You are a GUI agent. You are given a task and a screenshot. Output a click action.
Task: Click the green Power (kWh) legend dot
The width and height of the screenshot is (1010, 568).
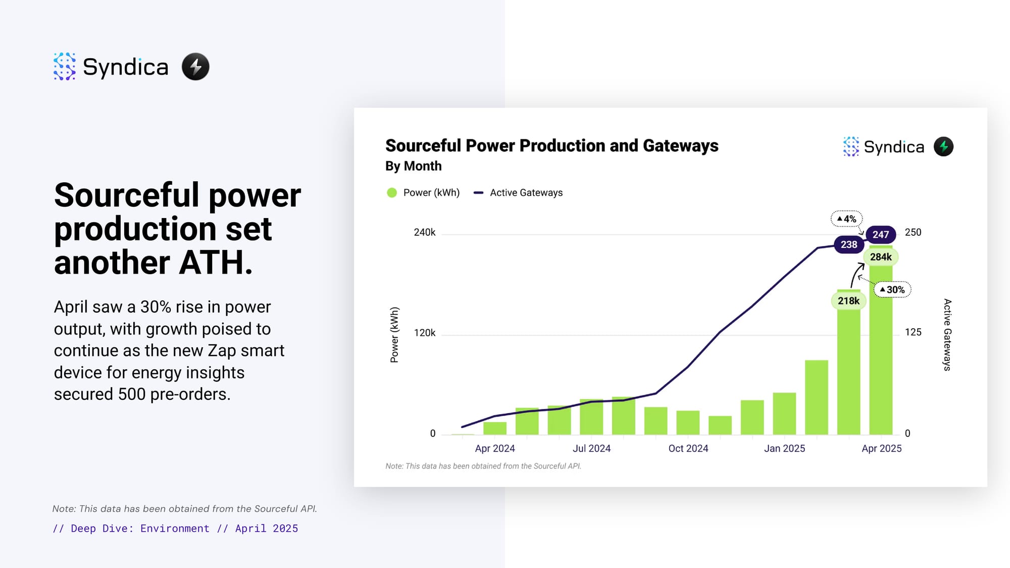392,193
